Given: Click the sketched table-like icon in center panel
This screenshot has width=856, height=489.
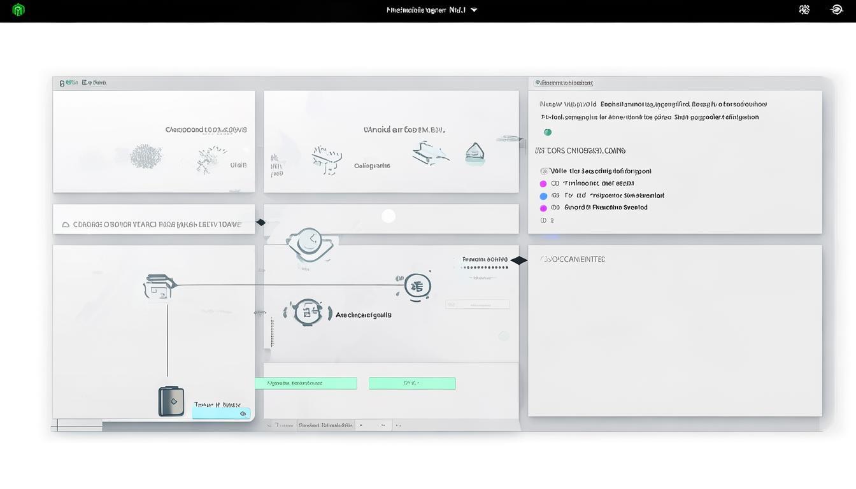Looking at the screenshot, I should (x=327, y=160).
